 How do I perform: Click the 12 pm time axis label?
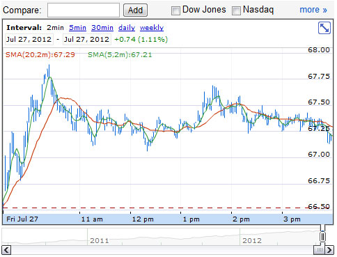(x=143, y=219)
